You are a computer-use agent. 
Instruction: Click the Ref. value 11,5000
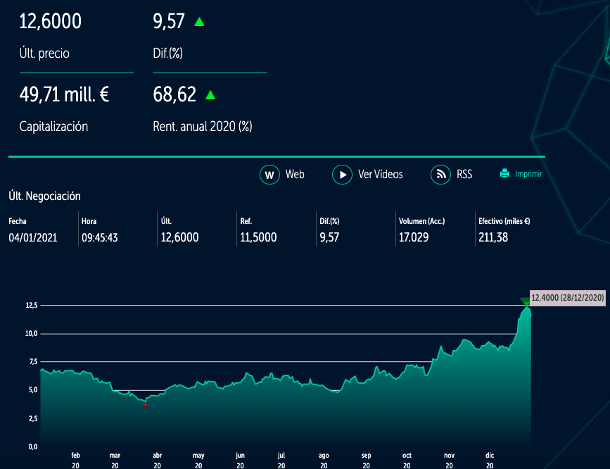tap(258, 237)
